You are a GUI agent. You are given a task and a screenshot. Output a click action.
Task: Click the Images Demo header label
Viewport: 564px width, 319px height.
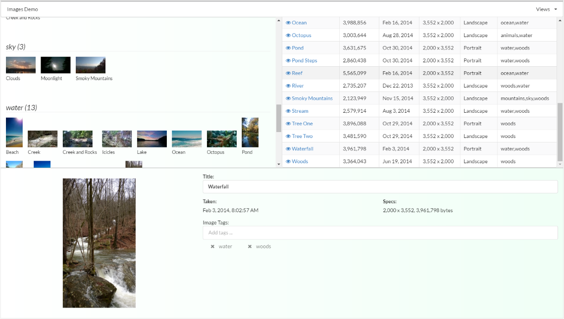point(22,8)
